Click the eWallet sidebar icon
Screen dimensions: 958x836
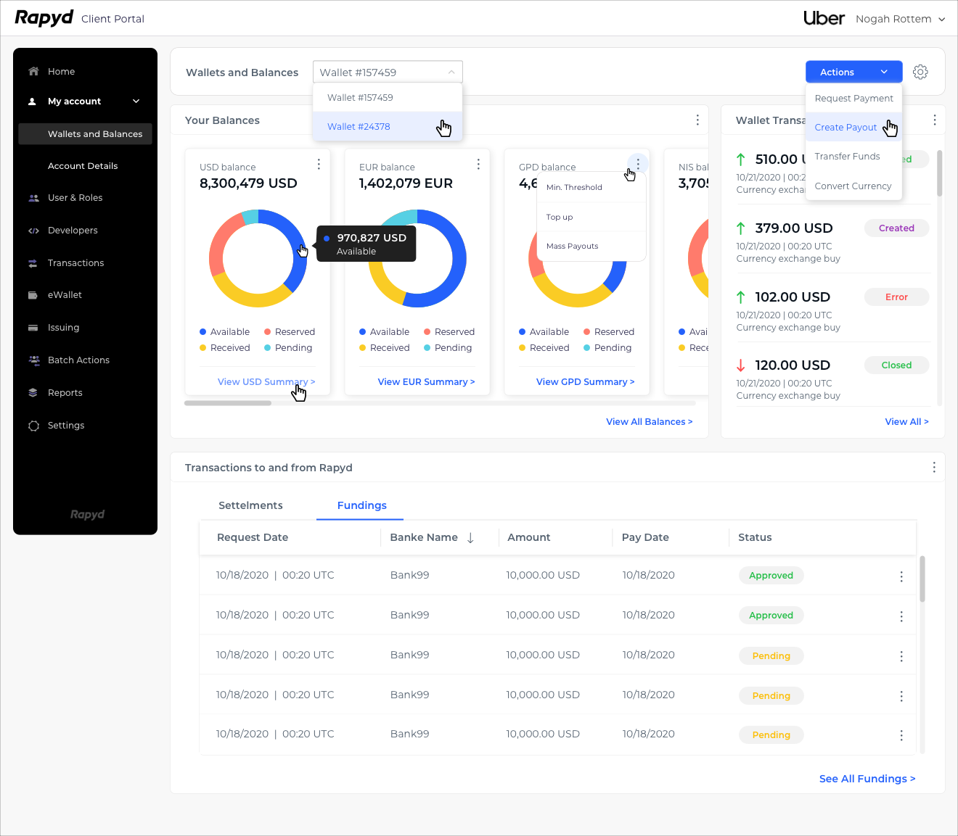[33, 295]
